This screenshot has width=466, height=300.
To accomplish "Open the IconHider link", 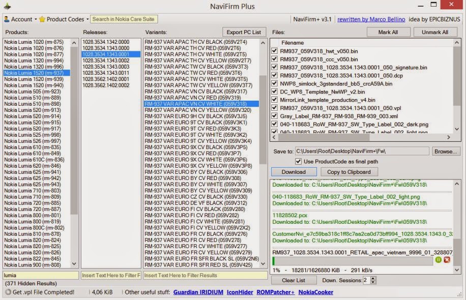I will click(x=240, y=292).
